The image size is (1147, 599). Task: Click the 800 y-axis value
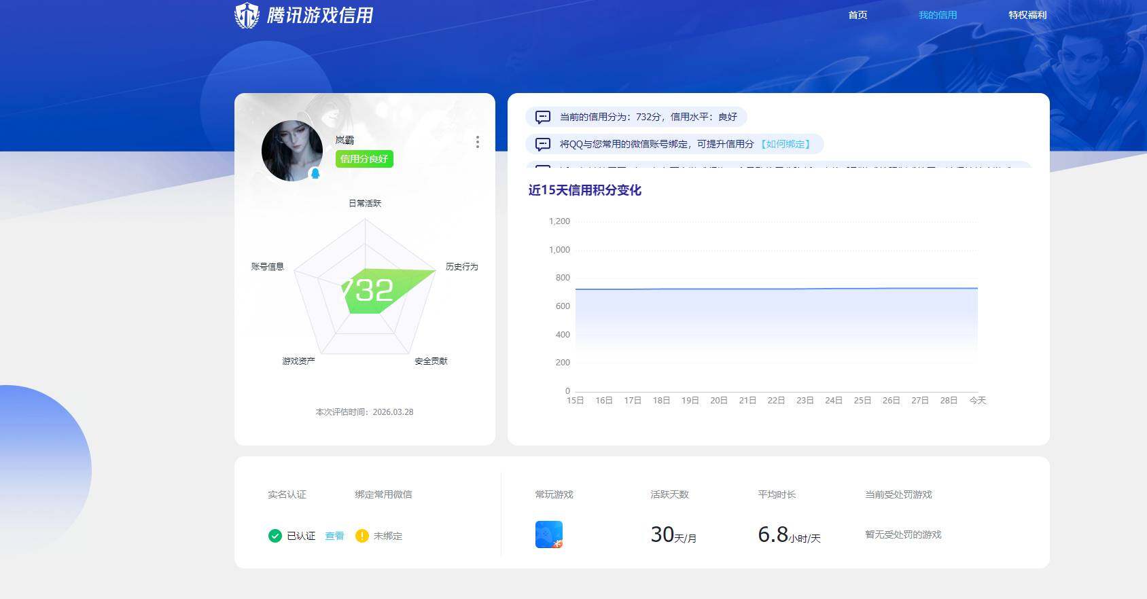[x=563, y=278]
